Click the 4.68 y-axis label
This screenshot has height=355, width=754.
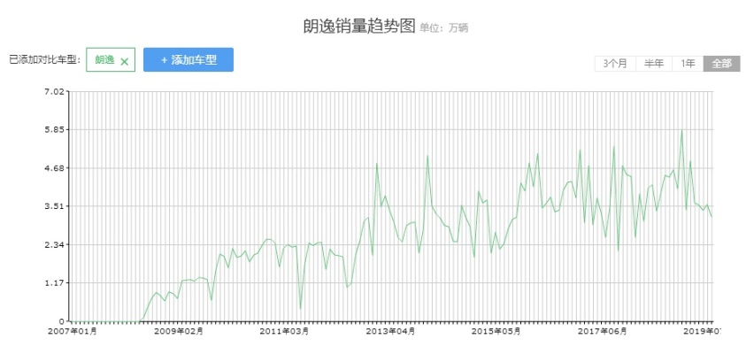54,168
